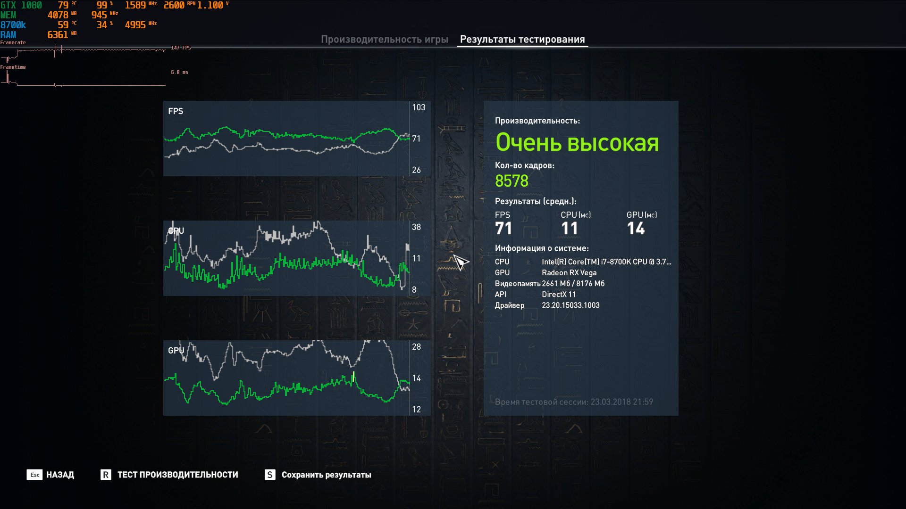Click the Очень высокая performance rating
906x509 pixels.
coord(577,142)
